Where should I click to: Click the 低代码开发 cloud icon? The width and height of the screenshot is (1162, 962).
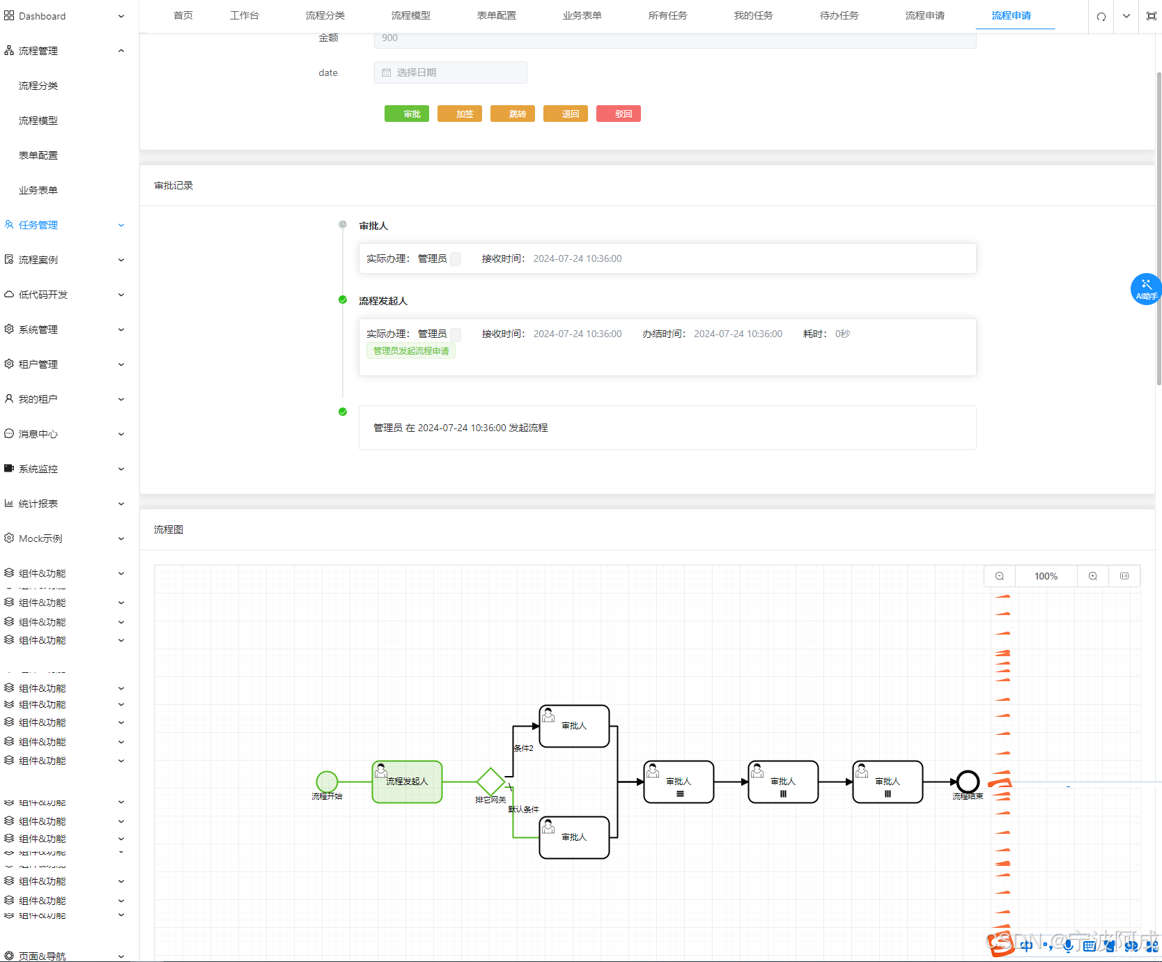pos(9,294)
